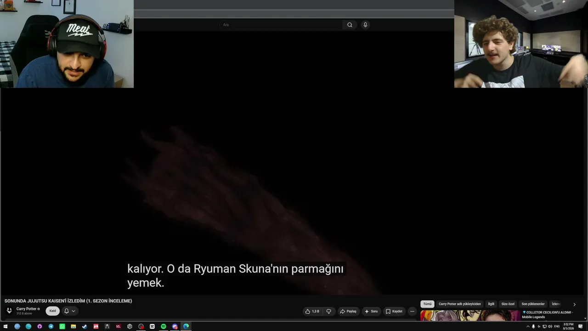Join the channel via Katıl button
This screenshot has height=331, width=588.
(x=53, y=311)
